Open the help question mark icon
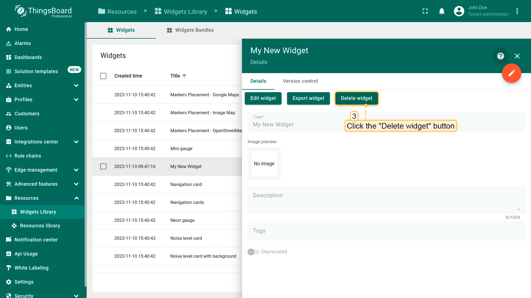This screenshot has height=298, width=531. [x=500, y=56]
